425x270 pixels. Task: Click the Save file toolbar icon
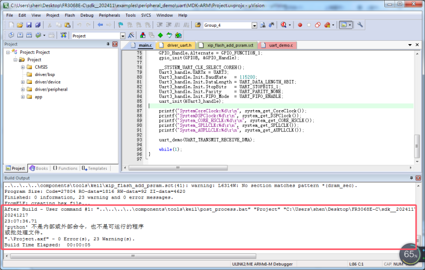[x=29, y=25]
